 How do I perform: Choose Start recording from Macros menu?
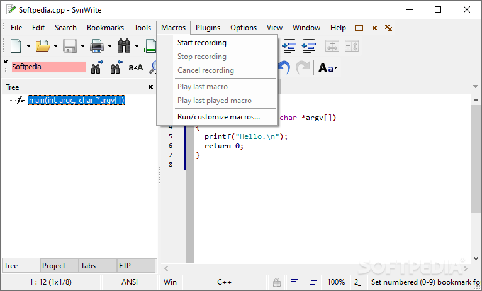tap(217, 43)
